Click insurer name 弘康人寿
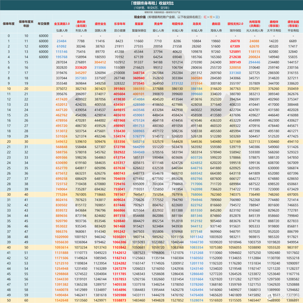 pos(62,30)
